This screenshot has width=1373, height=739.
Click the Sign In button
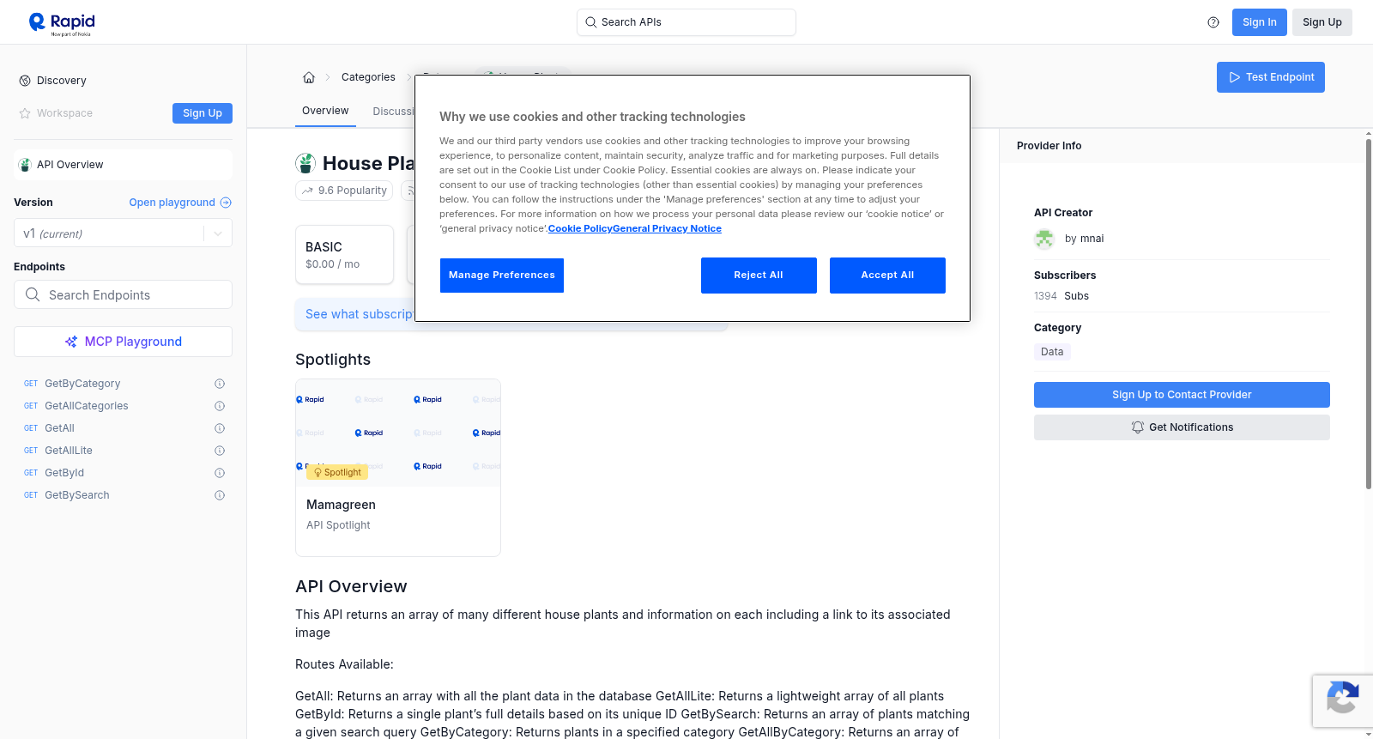coord(1260,22)
